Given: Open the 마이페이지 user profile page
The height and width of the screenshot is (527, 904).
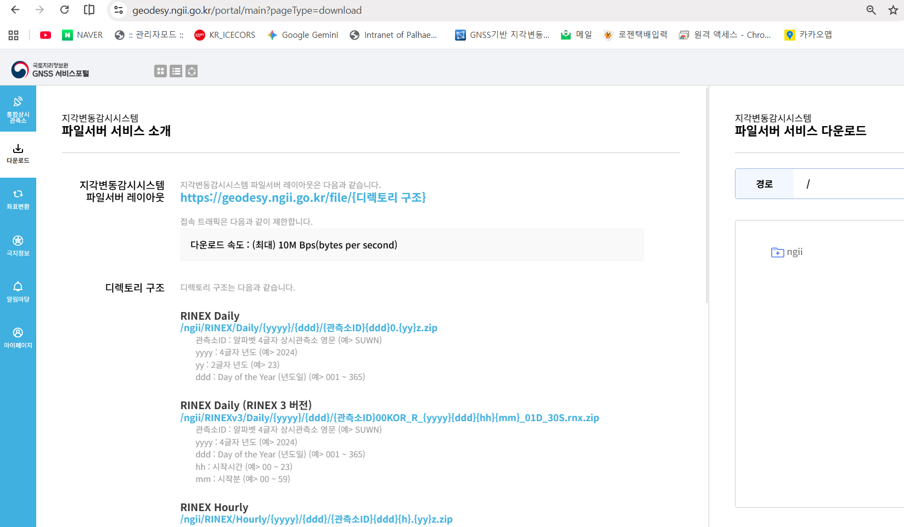Looking at the screenshot, I should coord(18,338).
